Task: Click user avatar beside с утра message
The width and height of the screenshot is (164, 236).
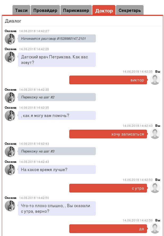Action: pyautogui.click(x=155, y=188)
